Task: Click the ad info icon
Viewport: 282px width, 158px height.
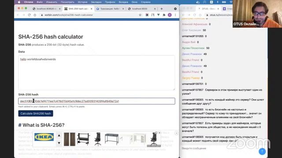Action: 156,133
